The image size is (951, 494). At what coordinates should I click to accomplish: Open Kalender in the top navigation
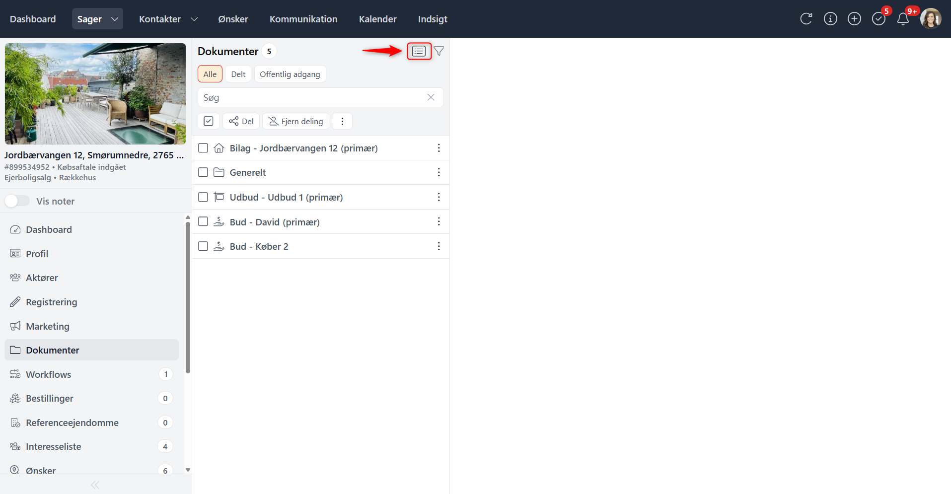point(378,19)
